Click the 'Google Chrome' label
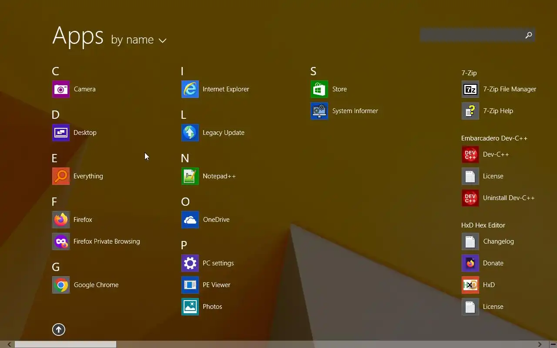The width and height of the screenshot is (557, 348). coord(96,285)
